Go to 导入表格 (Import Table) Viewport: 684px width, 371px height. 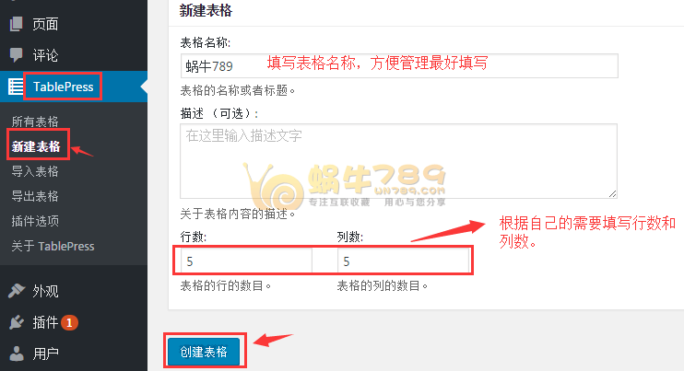[35, 171]
